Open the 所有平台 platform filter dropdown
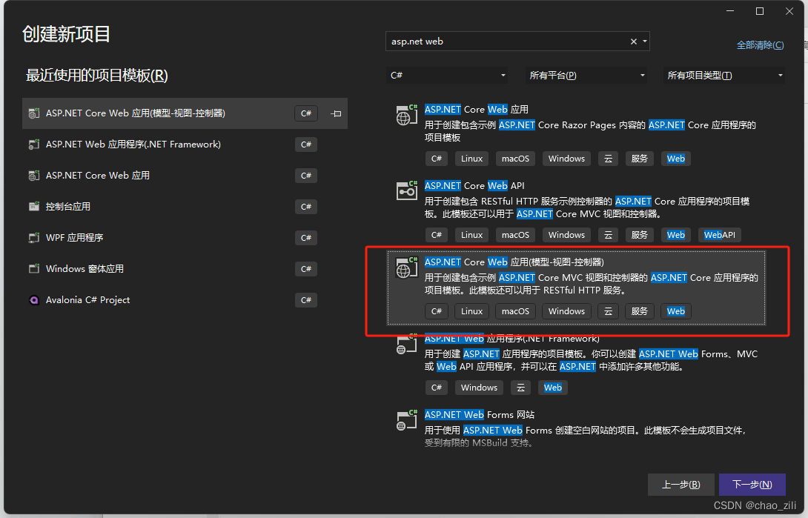The height and width of the screenshot is (518, 808). pyautogui.click(x=586, y=76)
